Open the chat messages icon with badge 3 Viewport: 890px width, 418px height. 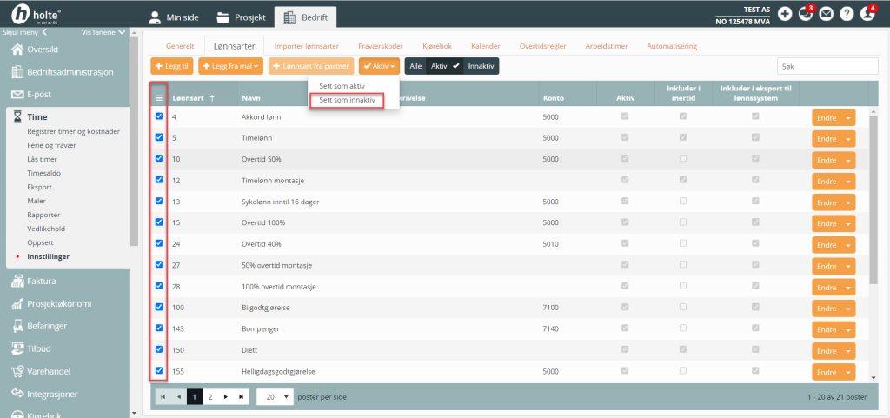(x=805, y=14)
